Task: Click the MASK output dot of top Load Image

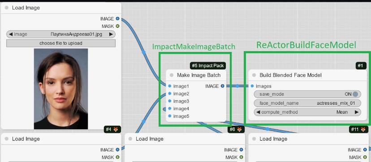Action: [x=117, y=26]
